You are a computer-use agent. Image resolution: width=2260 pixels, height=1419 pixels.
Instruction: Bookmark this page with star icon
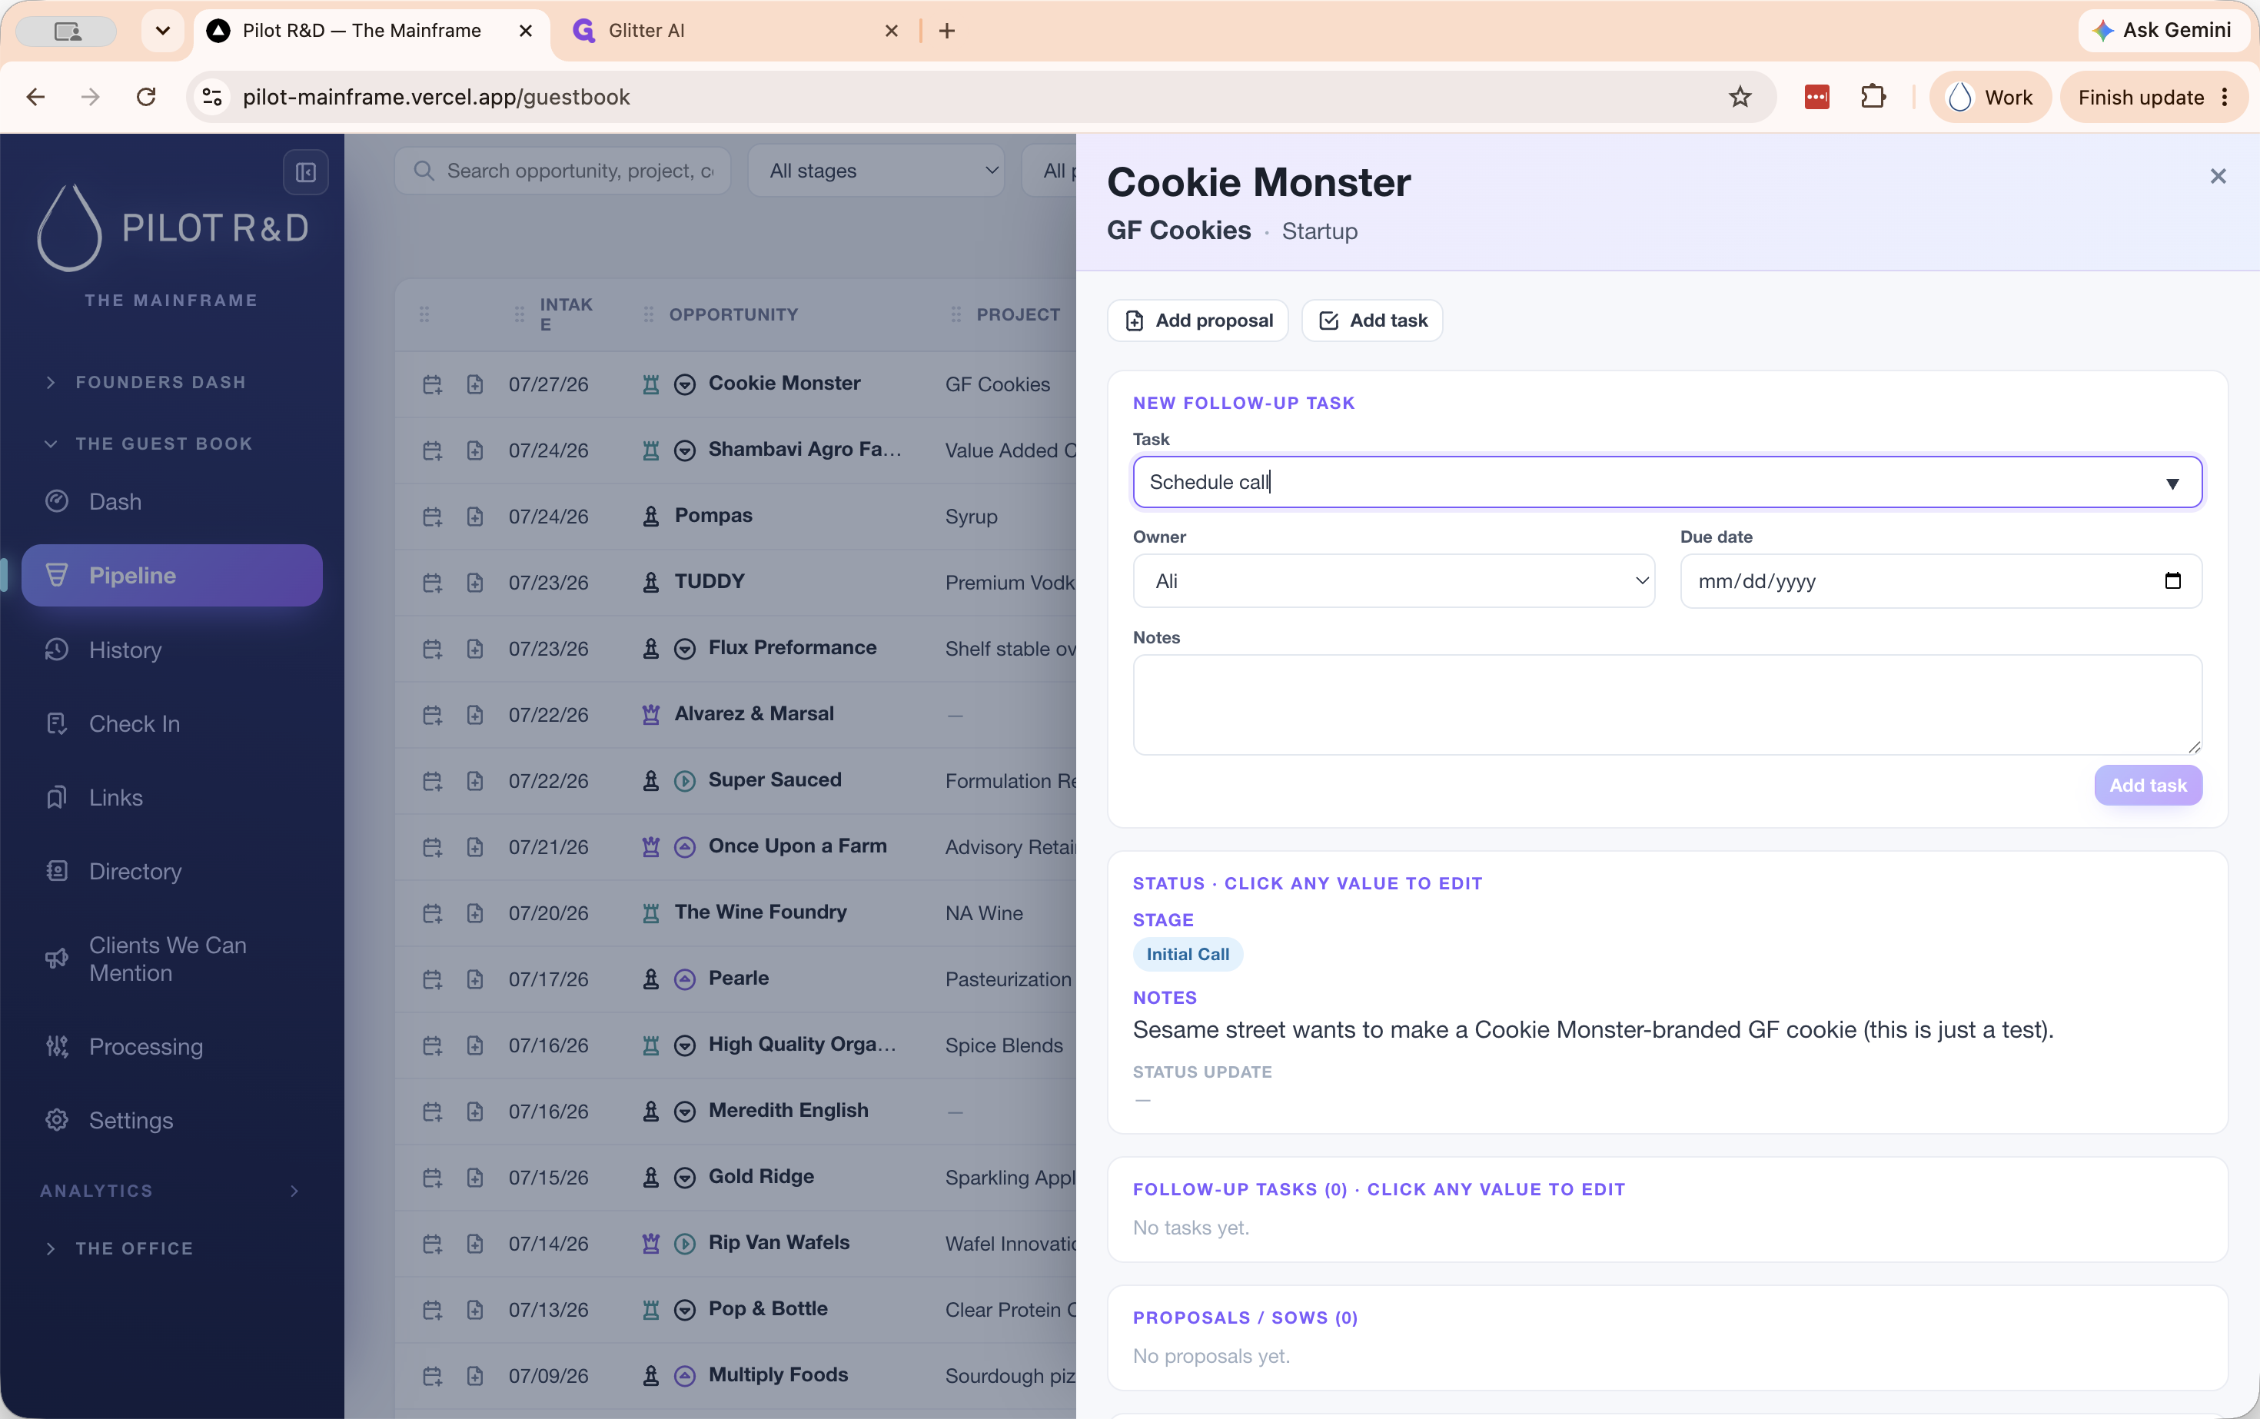pyautogui.click(x=1740, y=97)
